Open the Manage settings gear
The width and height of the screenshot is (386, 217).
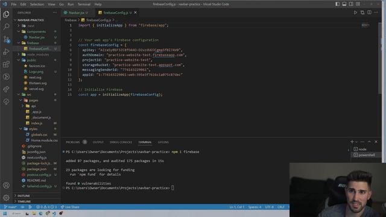click(x=6, y=198)
